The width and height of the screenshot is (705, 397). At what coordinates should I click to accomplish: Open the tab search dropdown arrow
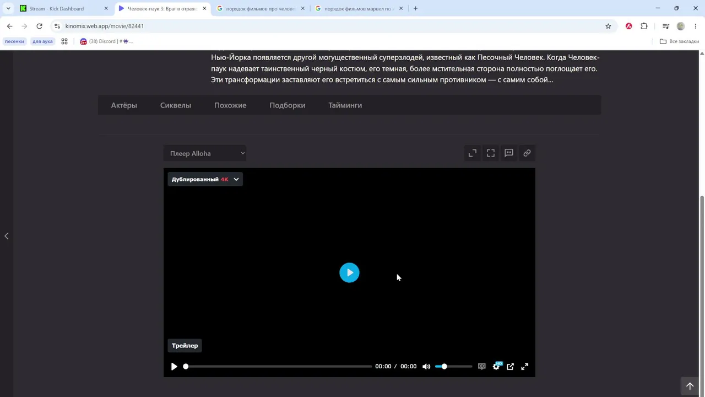pyautogui.click(x=8, y=9)
